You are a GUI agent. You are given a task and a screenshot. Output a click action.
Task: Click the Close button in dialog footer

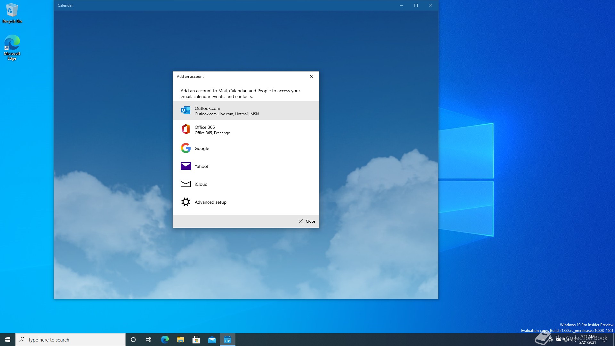point(307,221)
